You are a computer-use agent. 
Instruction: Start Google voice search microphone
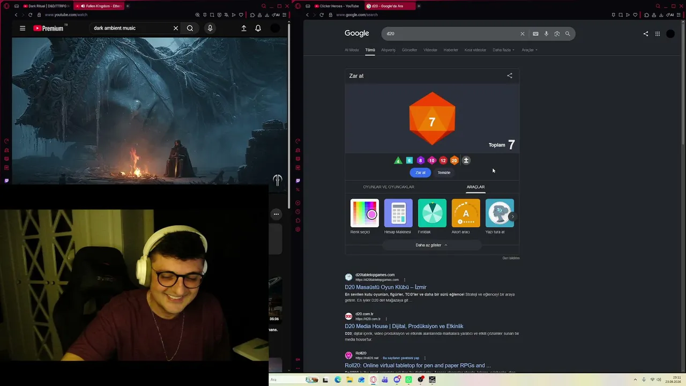(546, 34)
